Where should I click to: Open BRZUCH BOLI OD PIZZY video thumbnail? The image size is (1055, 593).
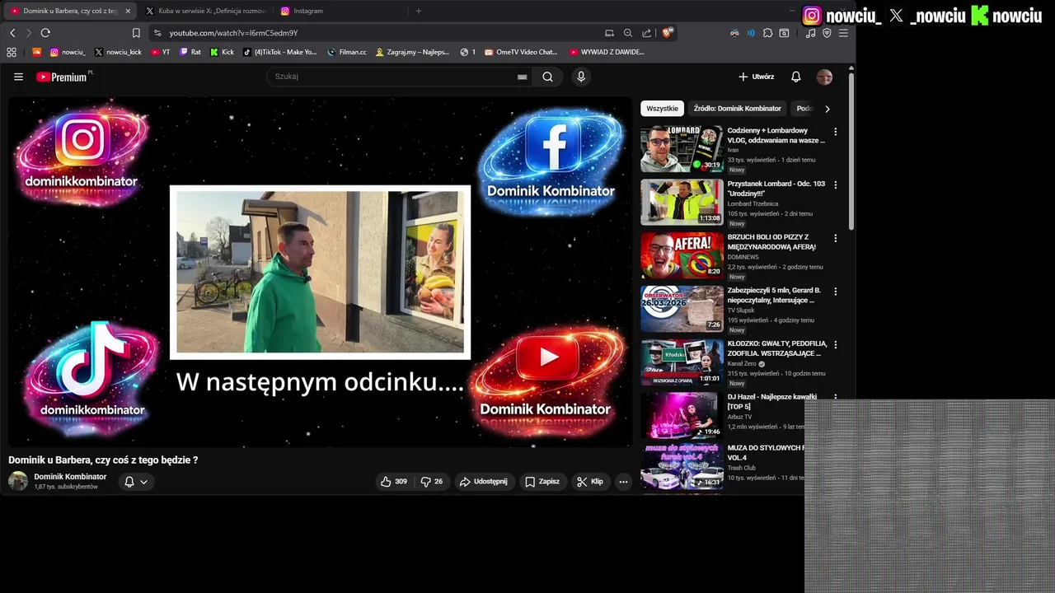tap(682, 255)
